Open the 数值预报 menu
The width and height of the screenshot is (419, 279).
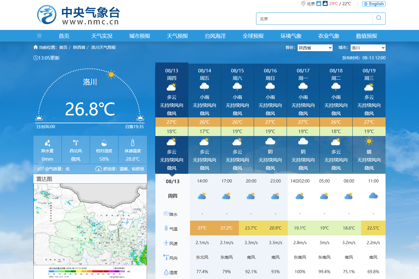367,36
